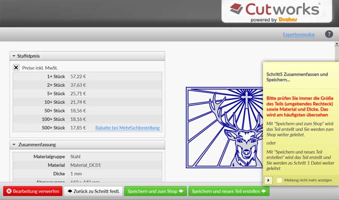
Task: Open the help question mark icon
Action: pos(329,34)
